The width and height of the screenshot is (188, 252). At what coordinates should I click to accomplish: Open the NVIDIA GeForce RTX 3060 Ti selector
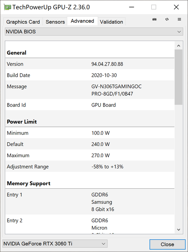tap(55, 244)
